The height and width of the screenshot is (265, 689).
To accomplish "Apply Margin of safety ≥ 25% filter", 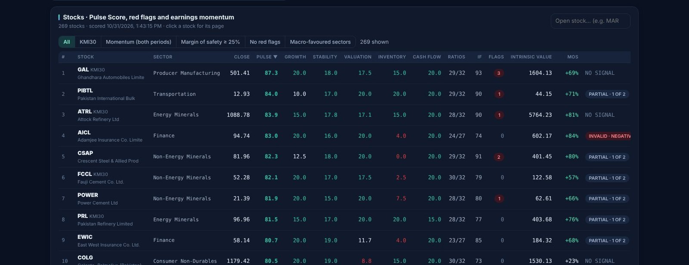I will [211, 42].
